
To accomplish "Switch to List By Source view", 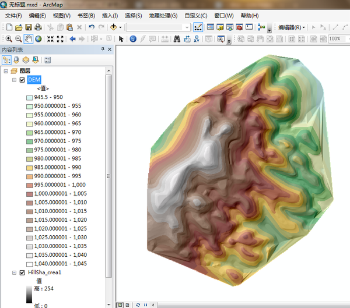I will [x=16, y=60].
